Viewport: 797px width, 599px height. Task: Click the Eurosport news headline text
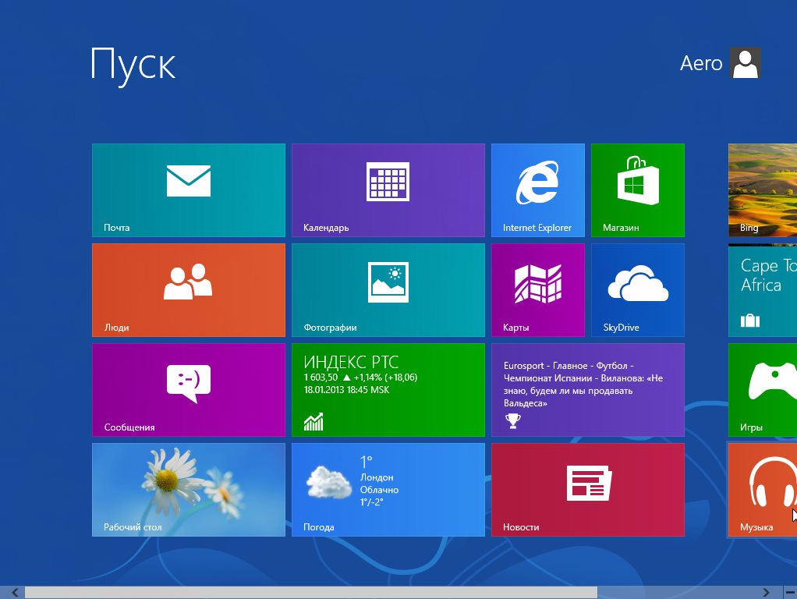pyautogui.click(x=583, y=385)
